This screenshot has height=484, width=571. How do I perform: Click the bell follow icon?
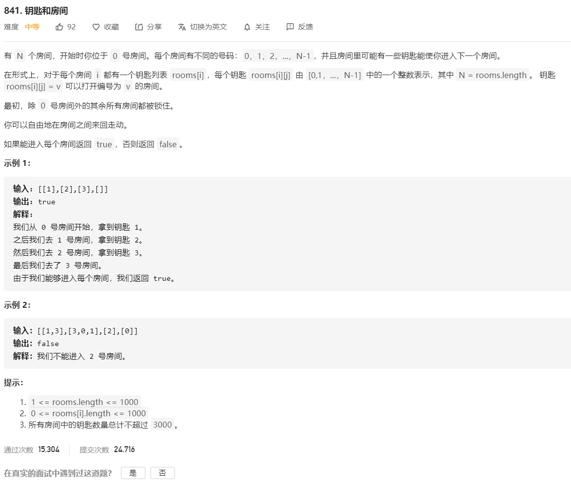tap(247, 27)
